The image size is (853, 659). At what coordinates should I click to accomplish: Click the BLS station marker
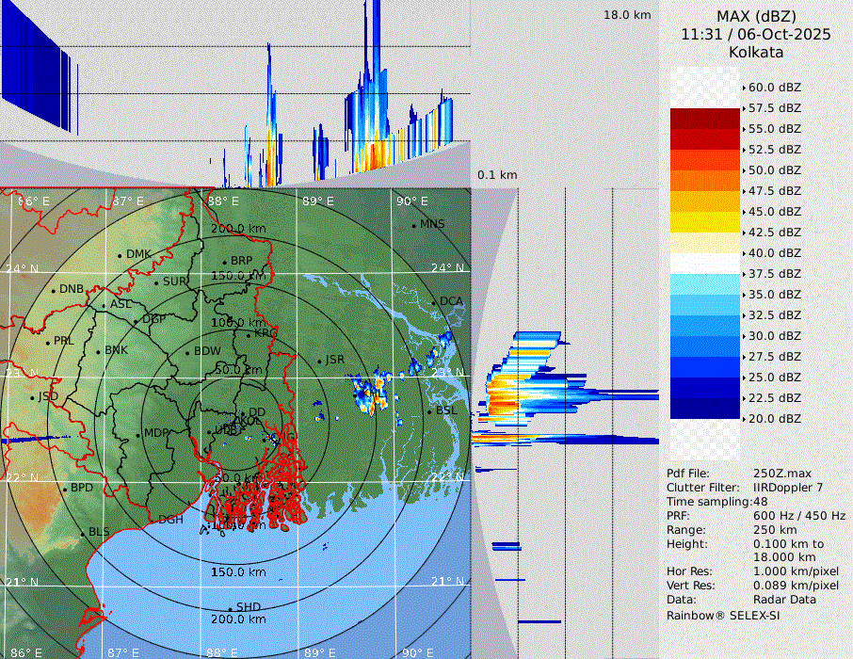coord(83,533)
